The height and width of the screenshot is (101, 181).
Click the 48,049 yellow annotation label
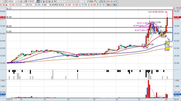[x=169, y=41]
